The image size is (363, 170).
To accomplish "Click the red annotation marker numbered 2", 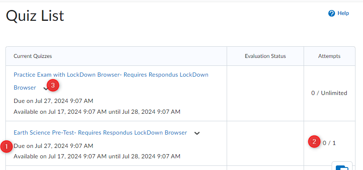I will (x=314, y=142).
